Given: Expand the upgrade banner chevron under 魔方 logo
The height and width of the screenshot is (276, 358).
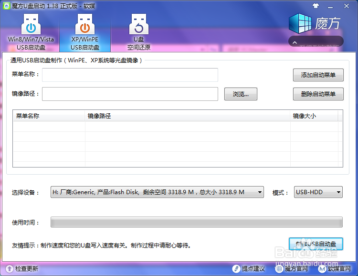Looking at the screenshot, I should tap(295, 42).
